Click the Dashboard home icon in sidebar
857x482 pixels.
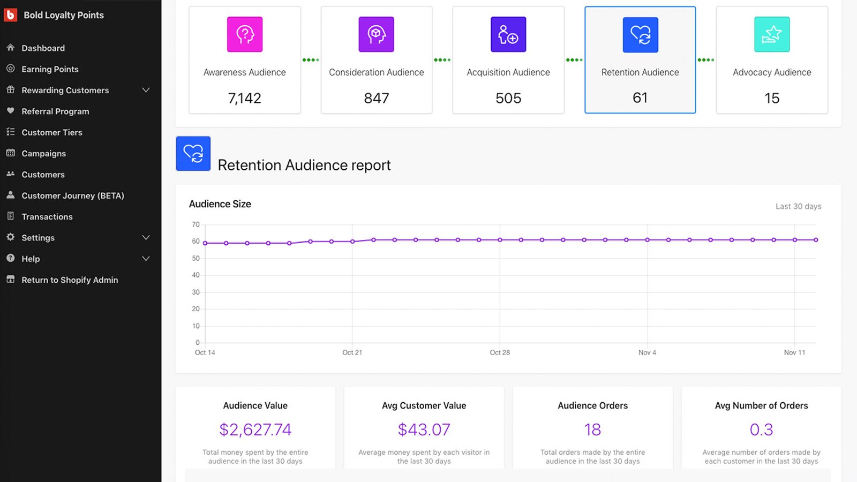(10, 48)
